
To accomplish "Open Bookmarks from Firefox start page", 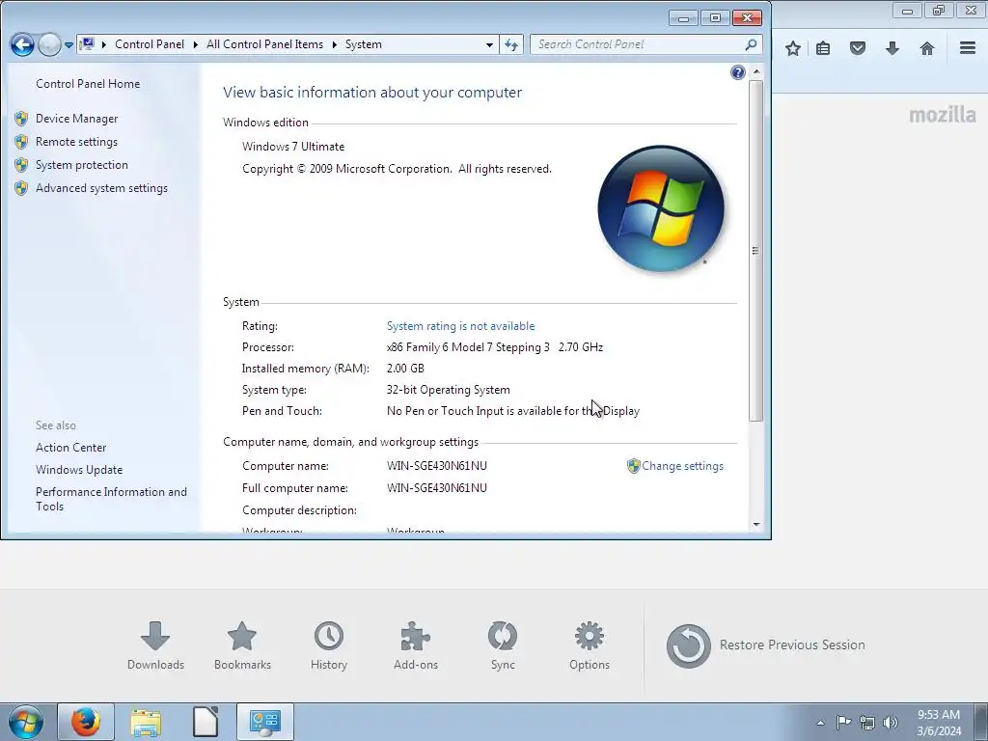I will tap(242, 645).
